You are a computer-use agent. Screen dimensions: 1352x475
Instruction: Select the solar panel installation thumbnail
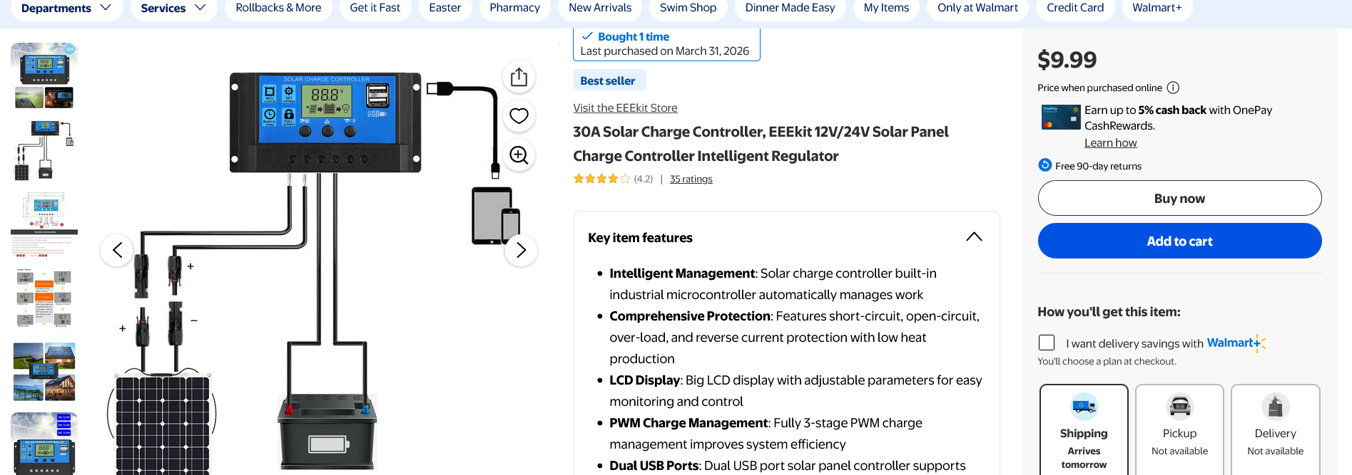[x=44, y=371]
